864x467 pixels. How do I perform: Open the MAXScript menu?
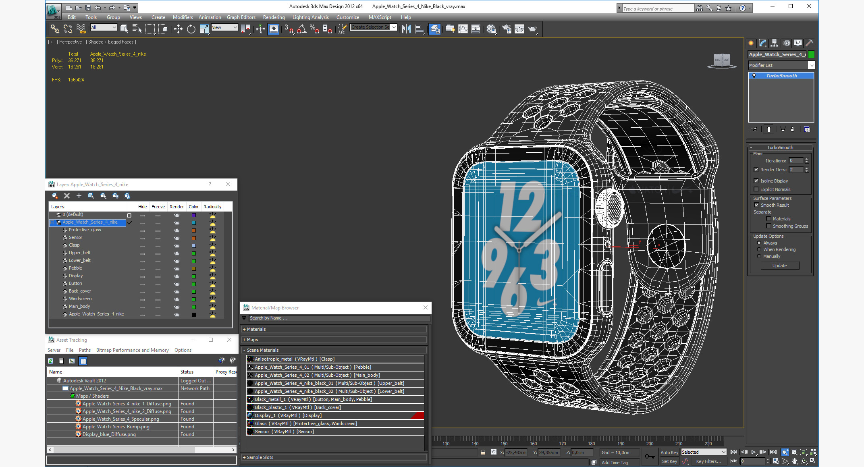click(x=380, y=17)
